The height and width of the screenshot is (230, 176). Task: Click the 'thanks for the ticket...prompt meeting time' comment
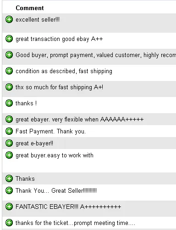tap(75, 223)
